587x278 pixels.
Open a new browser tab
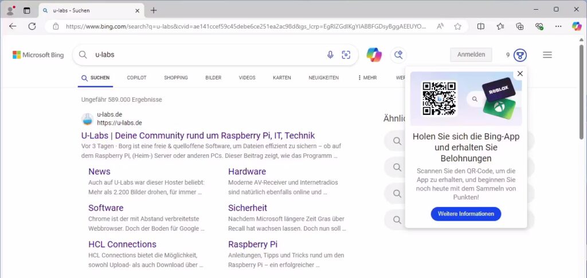click(x=154, y=10)
